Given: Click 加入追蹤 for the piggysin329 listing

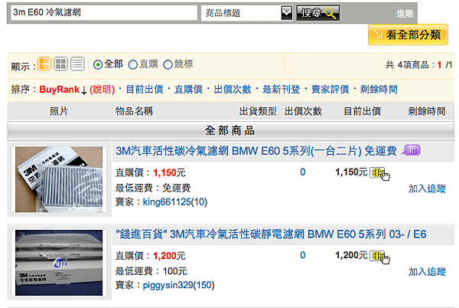Looking at the screenshot, I should pyautogui.click(x=427, y=272).
